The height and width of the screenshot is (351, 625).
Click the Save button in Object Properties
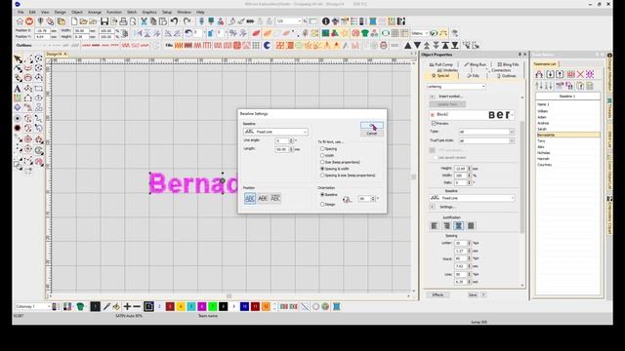pyautogui.click(x=473, y=294)
